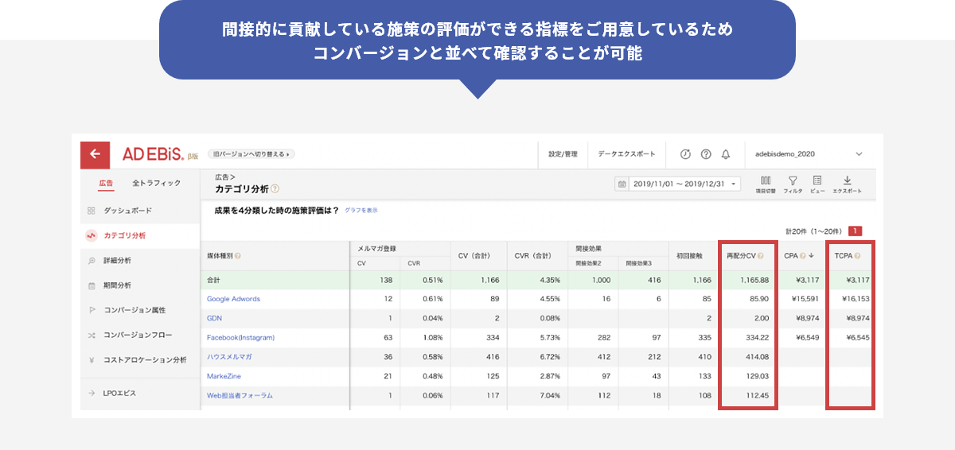
Task: Click the 期間分析 calendar icon
Action: point(91,285)
